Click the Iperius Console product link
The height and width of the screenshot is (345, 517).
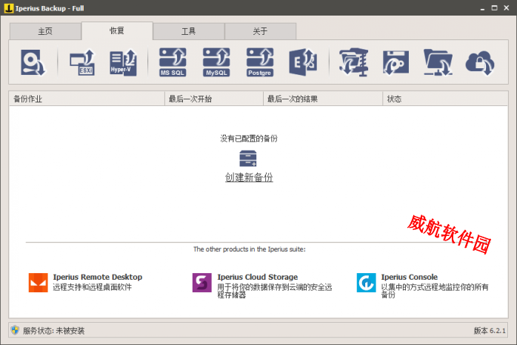(x=409, y=277)
